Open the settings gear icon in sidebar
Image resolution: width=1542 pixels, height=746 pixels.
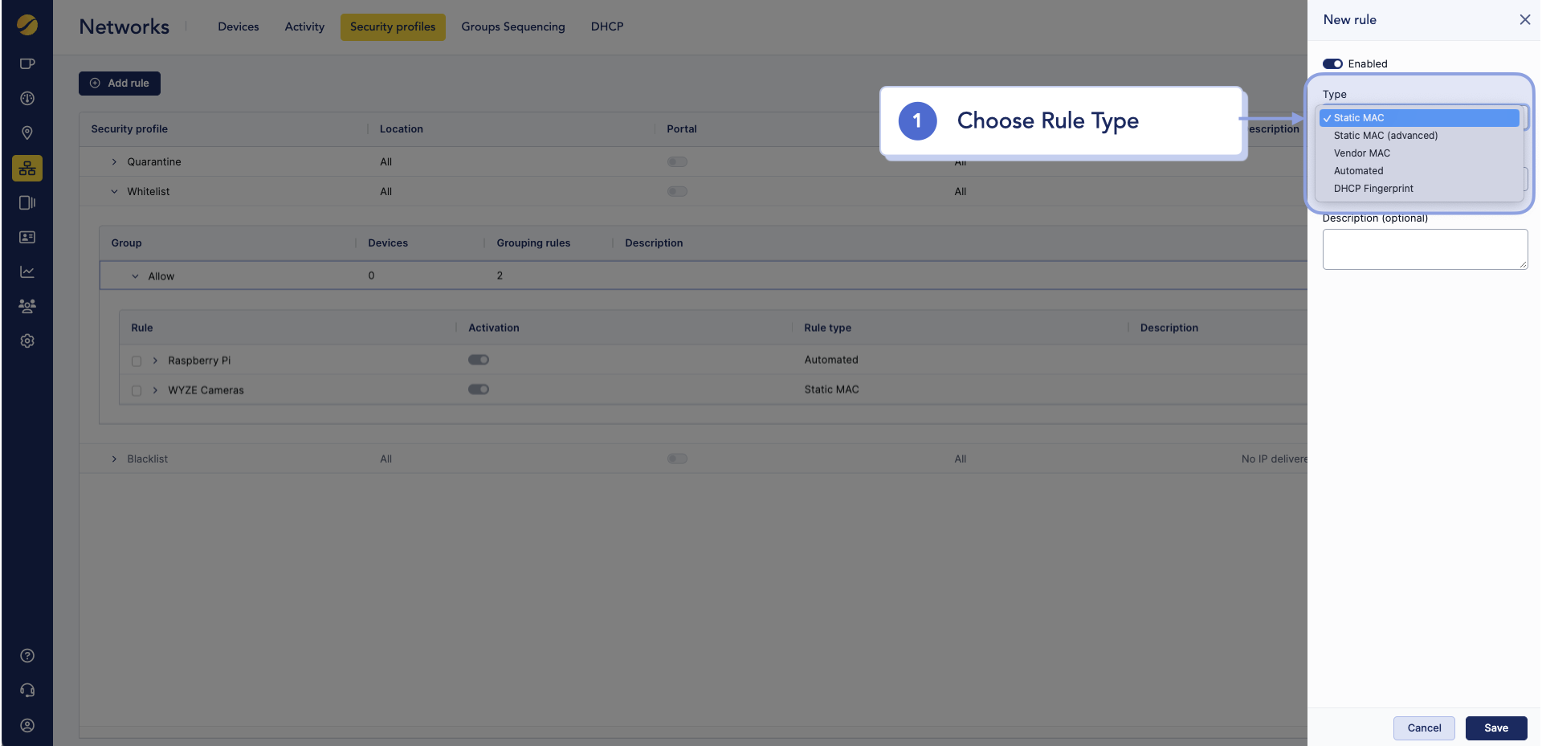point(27,340)
